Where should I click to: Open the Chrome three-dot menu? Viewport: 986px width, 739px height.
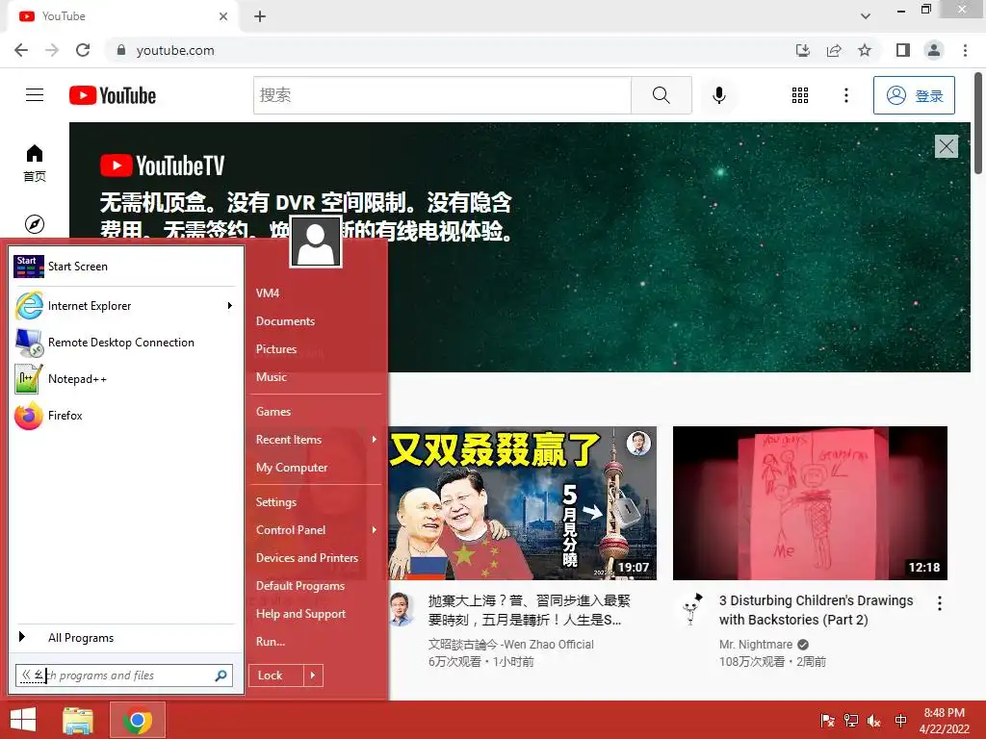point(965,50)
